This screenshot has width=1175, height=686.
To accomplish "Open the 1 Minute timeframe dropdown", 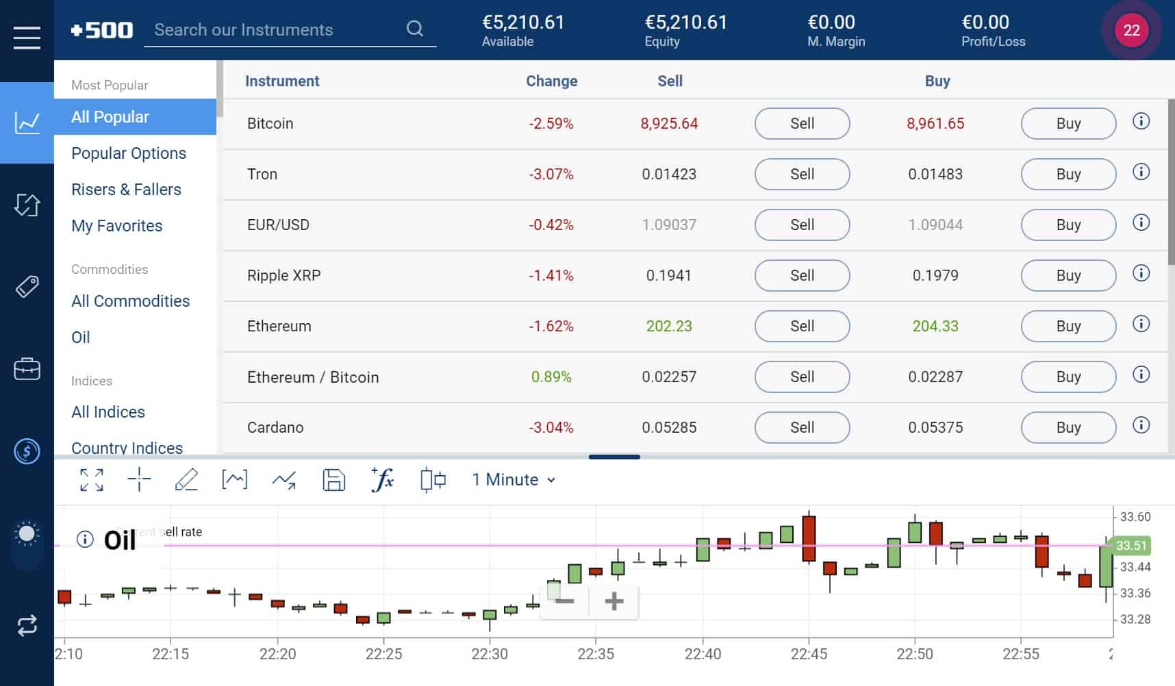I will (514, 480).
